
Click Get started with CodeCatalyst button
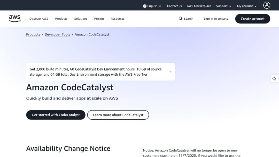click(56, 115)
